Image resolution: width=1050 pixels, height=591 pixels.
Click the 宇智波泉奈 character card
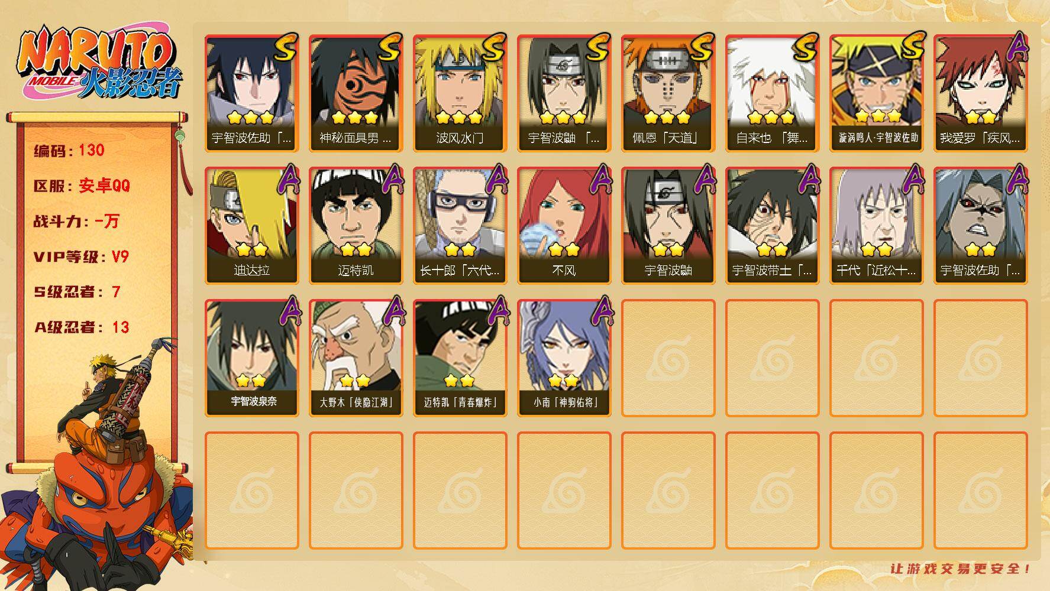point(251,358)
